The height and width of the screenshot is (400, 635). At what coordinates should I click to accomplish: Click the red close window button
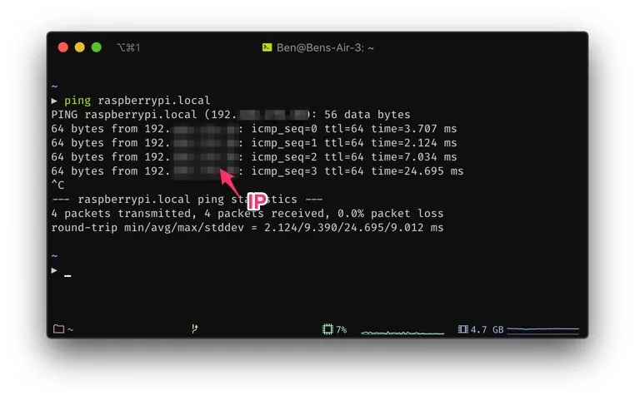[62, 47]
